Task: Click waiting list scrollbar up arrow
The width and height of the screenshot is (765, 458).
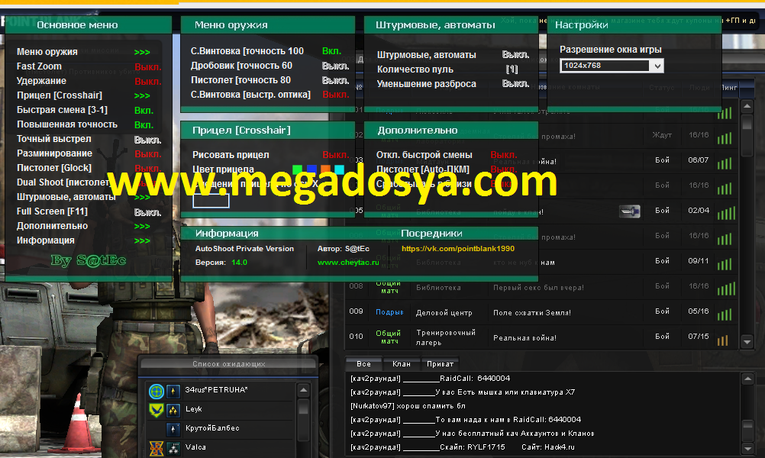Action: pyautogui.click(x=303, y=390)
